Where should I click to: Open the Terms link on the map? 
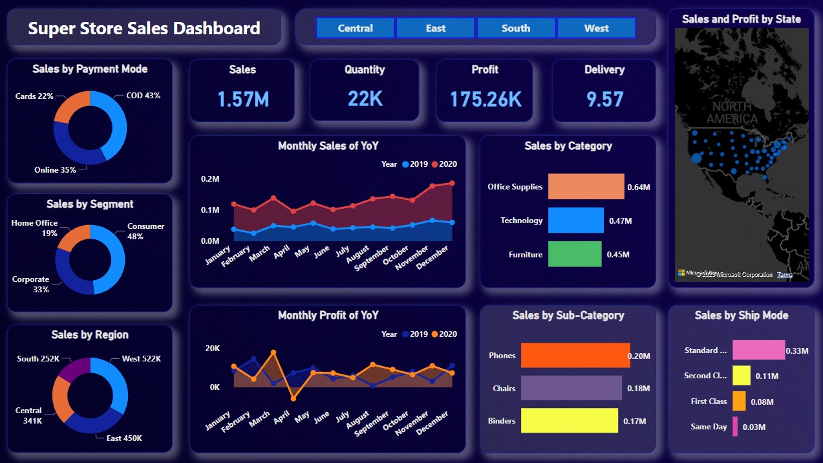pyautogui.click(x=784, y=274)
